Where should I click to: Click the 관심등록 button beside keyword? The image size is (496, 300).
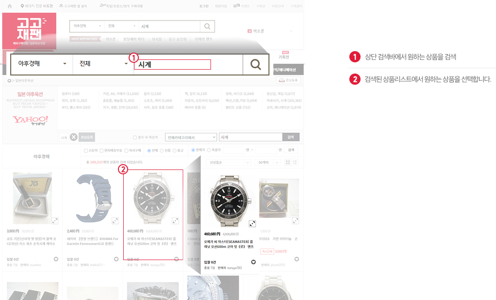click(x=87, y=137)
